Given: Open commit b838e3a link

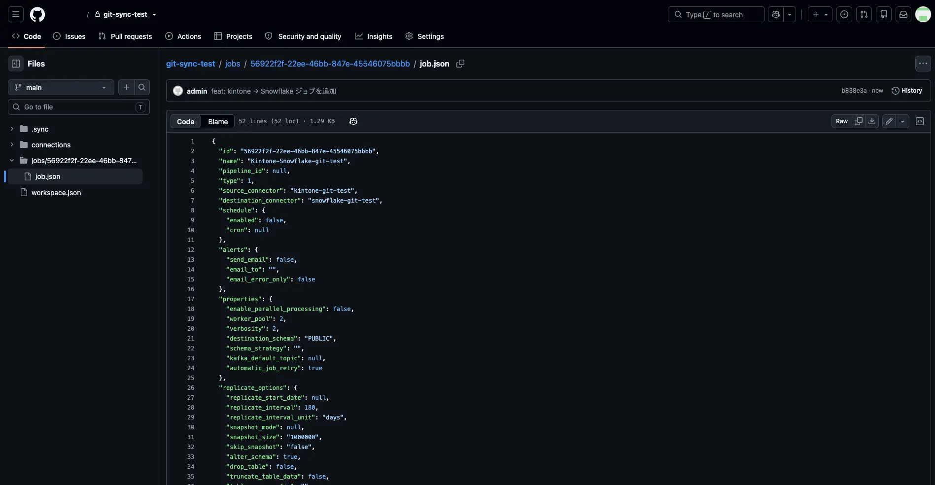Looking at the screenshot, I should [854, 91].
